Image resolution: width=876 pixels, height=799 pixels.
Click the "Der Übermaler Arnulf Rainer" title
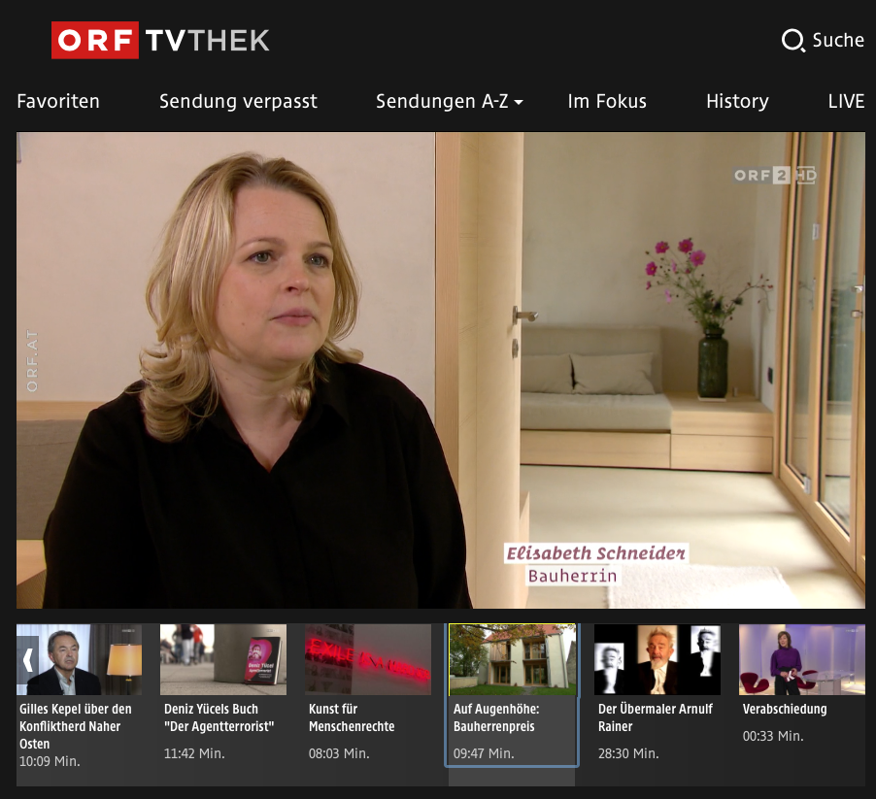pyautogui.click(x=656, y=717)
